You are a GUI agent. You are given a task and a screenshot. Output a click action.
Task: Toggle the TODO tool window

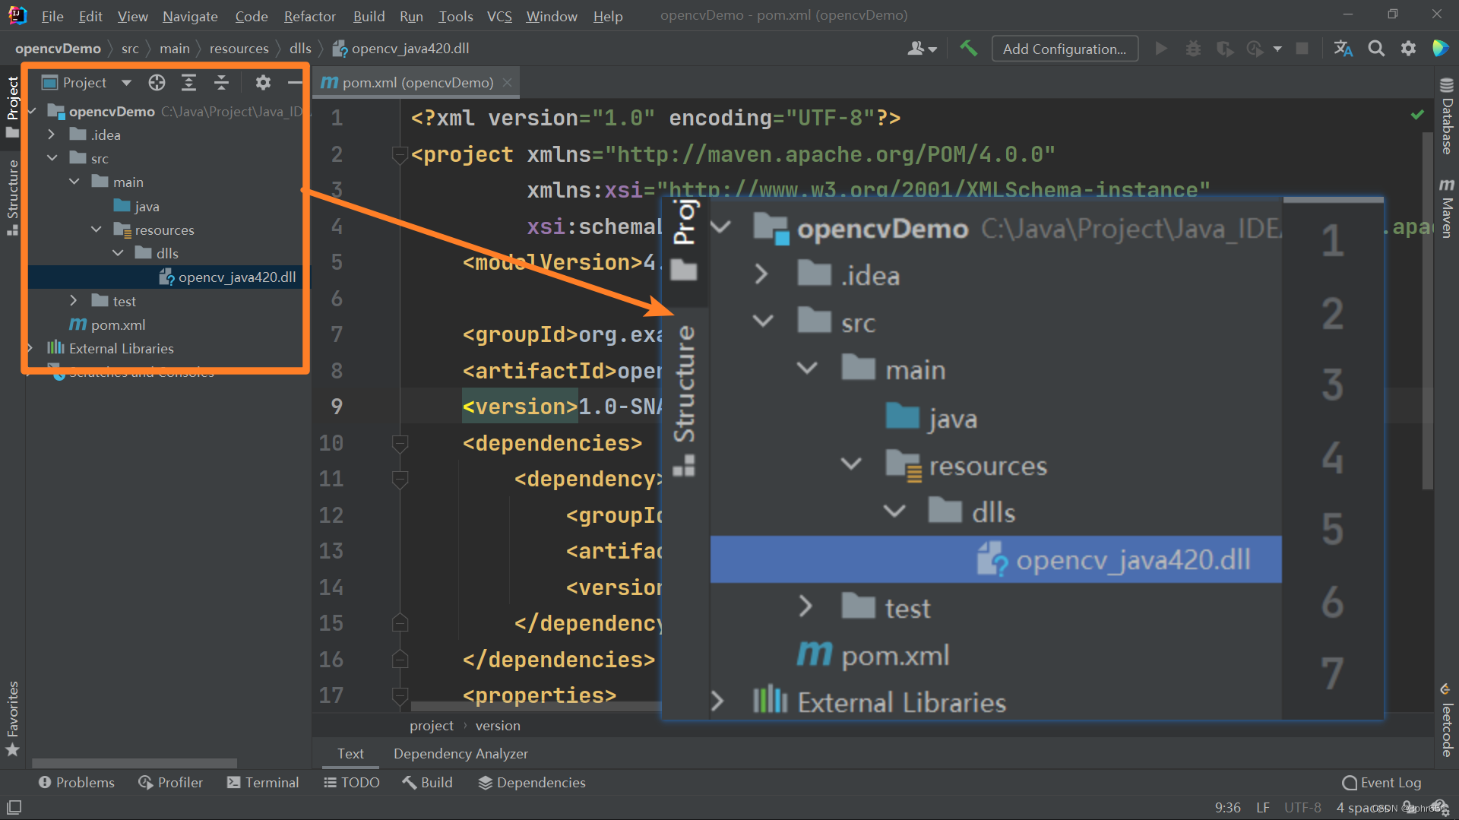click(x=351, y=783)
